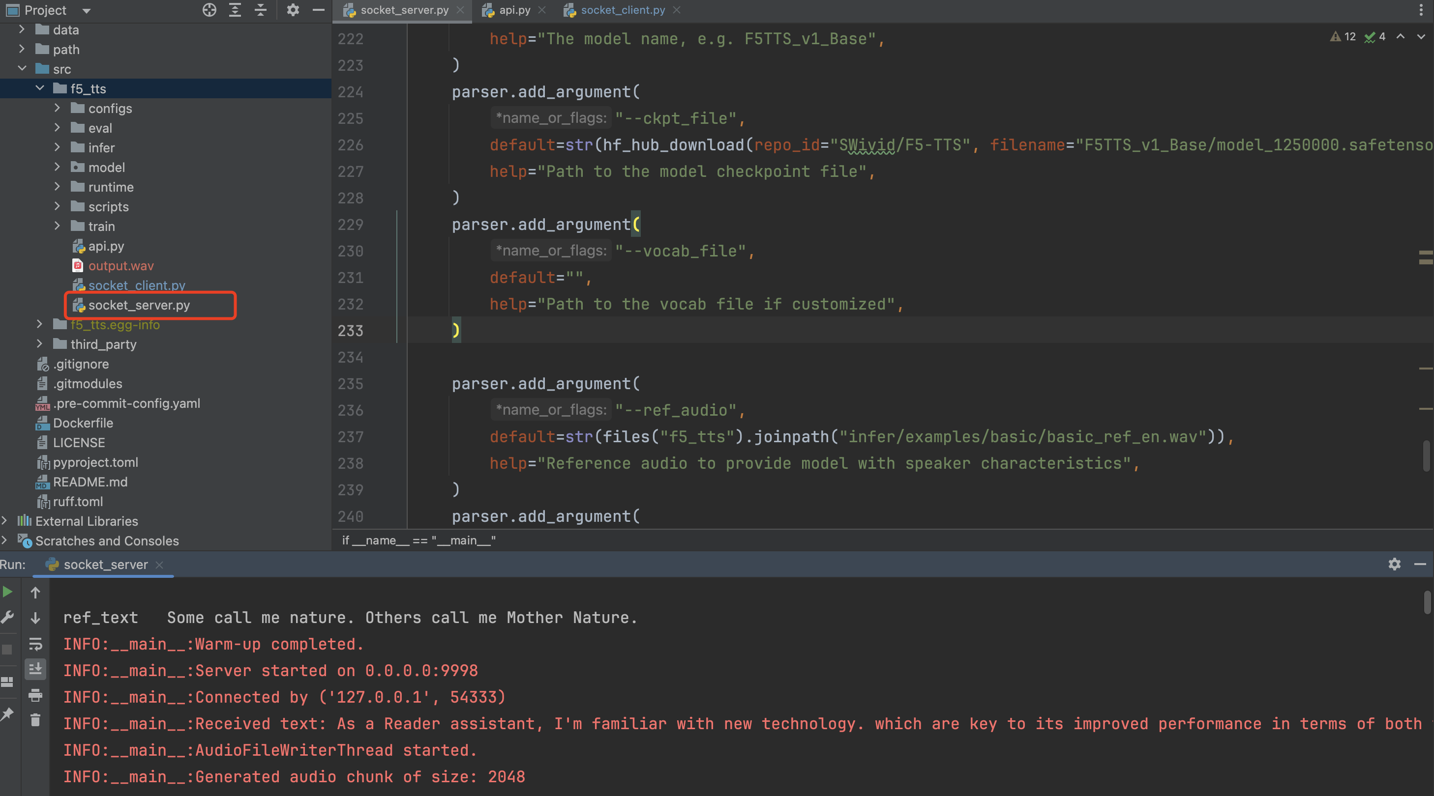Viewport: 1434px width, 796px height.
Task: Click the trash Clear All console icon
Action: (35, 720)
